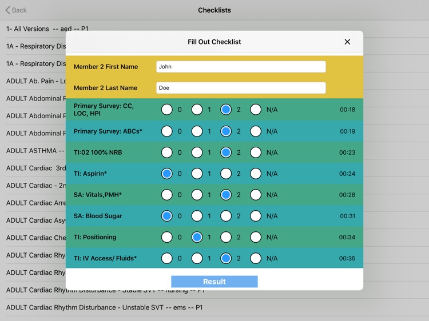Open the ADULT Ab. Pain checklist row
429x321 pixels.
tap(35, 81)
